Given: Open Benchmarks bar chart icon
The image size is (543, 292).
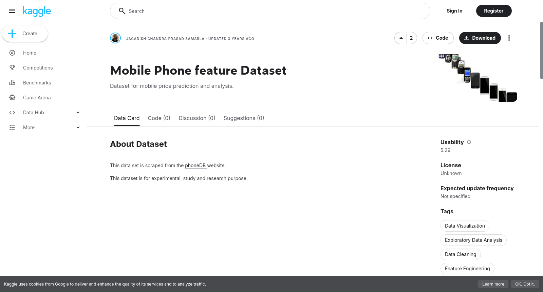Looking at the screenshot, I should 12,83.
